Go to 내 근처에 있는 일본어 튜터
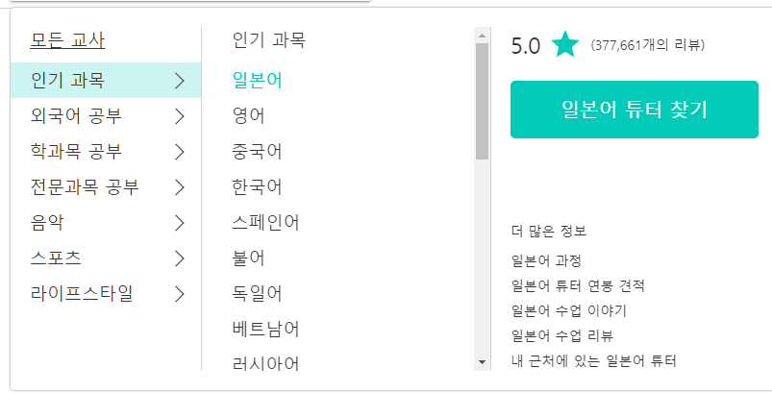The image size is (772, 393). pos(594,361)
